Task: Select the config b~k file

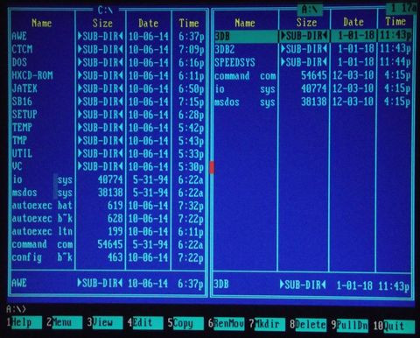Action: (x=108, y=257)
